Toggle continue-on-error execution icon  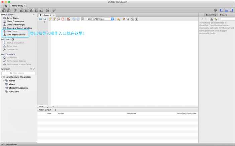point(68,19)
